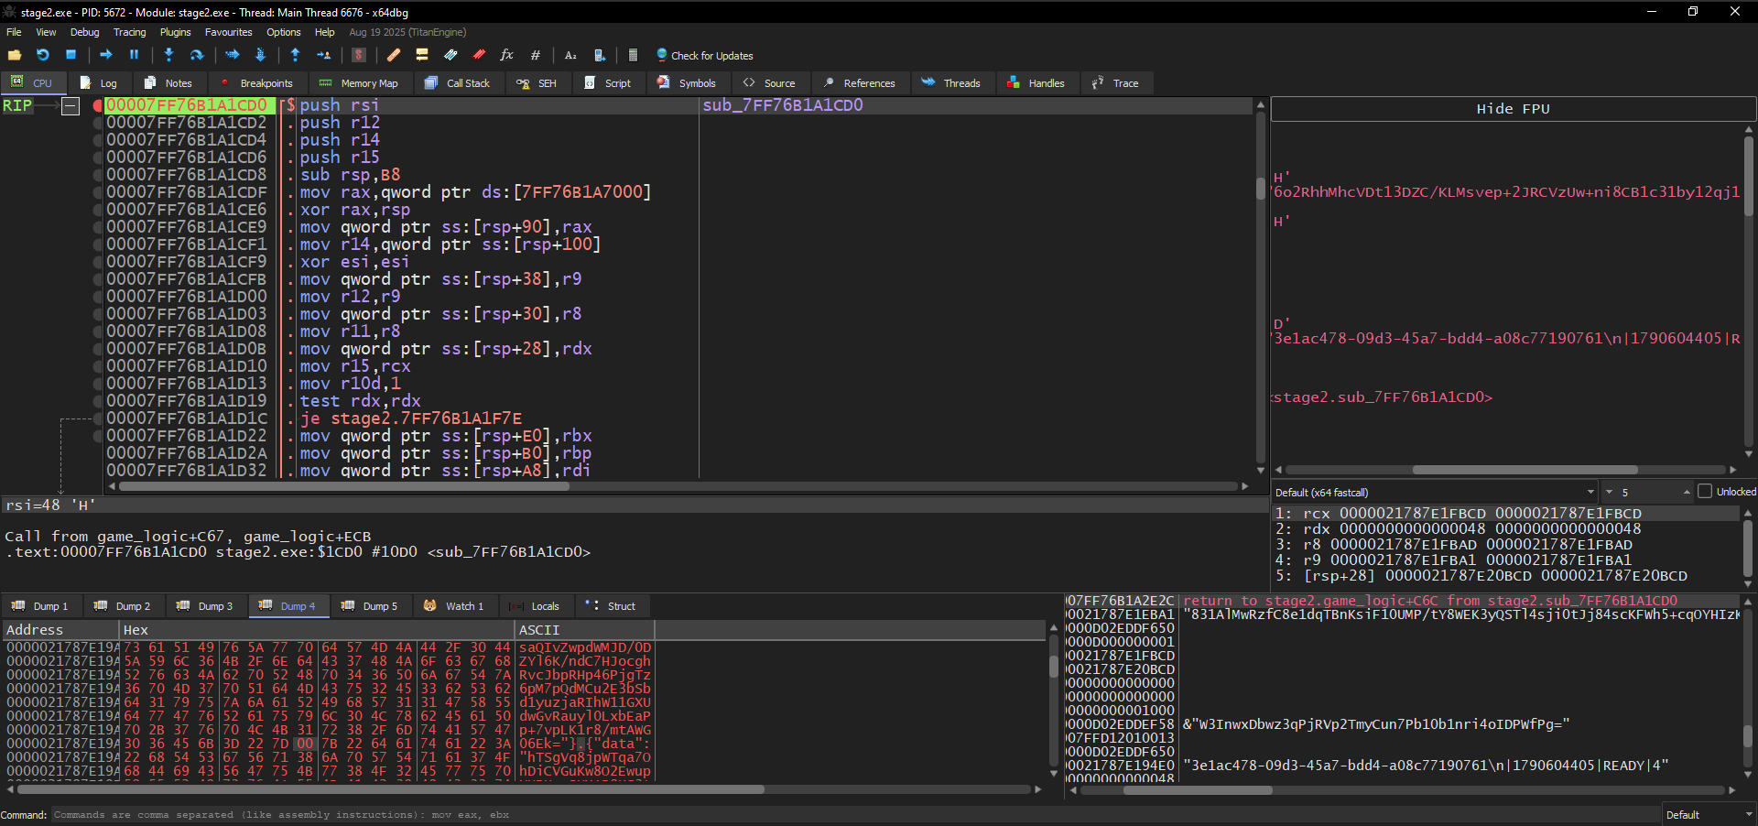Step over with the curved arrow icon
This screenshot has height=826, width=1758.
tap(196, 55)
